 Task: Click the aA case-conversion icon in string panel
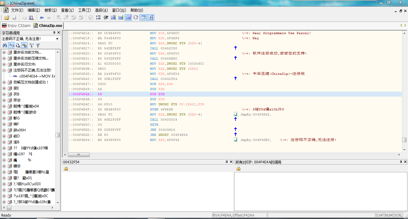coord(18,45)
